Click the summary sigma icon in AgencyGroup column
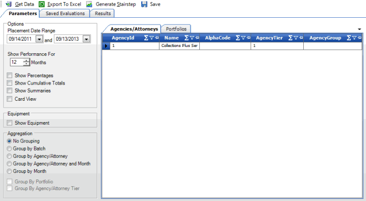The height and width of the screenshot is (201, 366). [349, 38]
